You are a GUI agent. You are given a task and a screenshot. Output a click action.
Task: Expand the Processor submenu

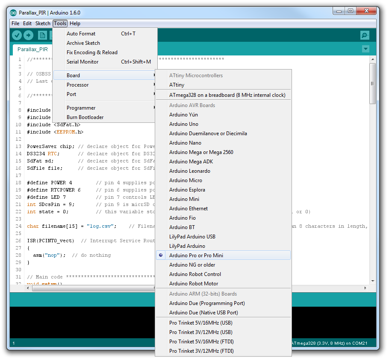tap(105, 85)
